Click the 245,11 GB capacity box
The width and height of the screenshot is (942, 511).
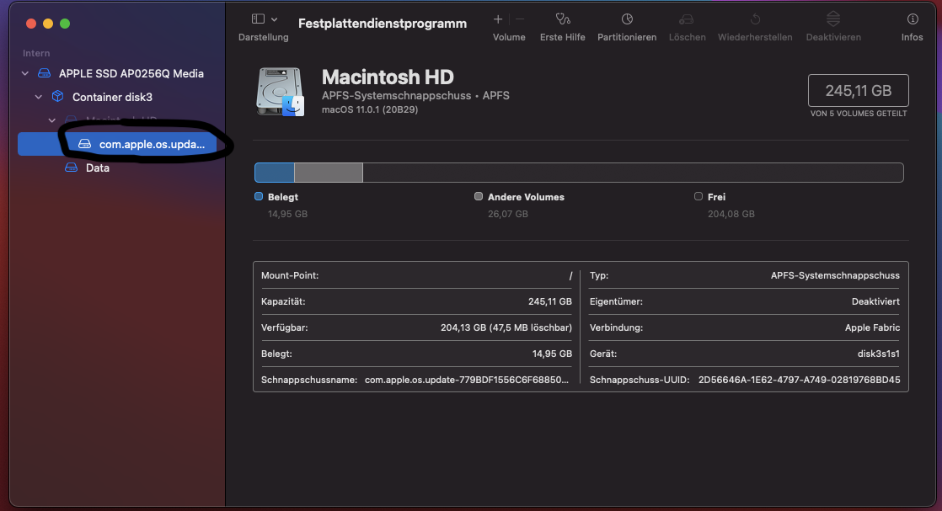coord(858,91)
